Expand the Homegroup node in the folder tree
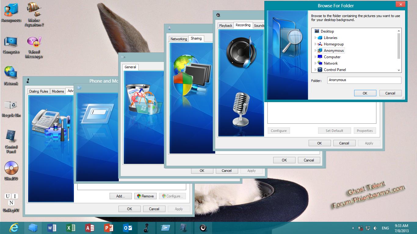 [315, 44]
